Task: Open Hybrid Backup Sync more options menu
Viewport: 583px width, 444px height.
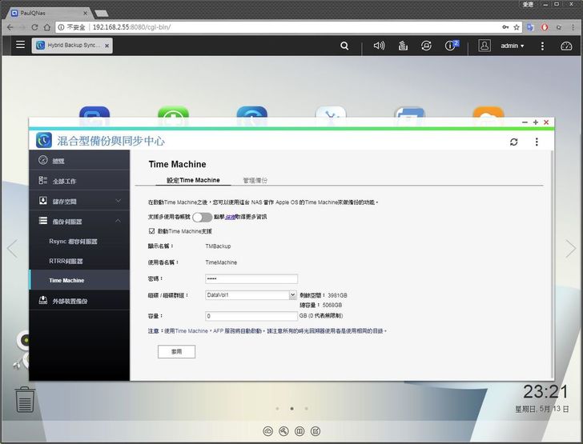Action: click(537, 142)
